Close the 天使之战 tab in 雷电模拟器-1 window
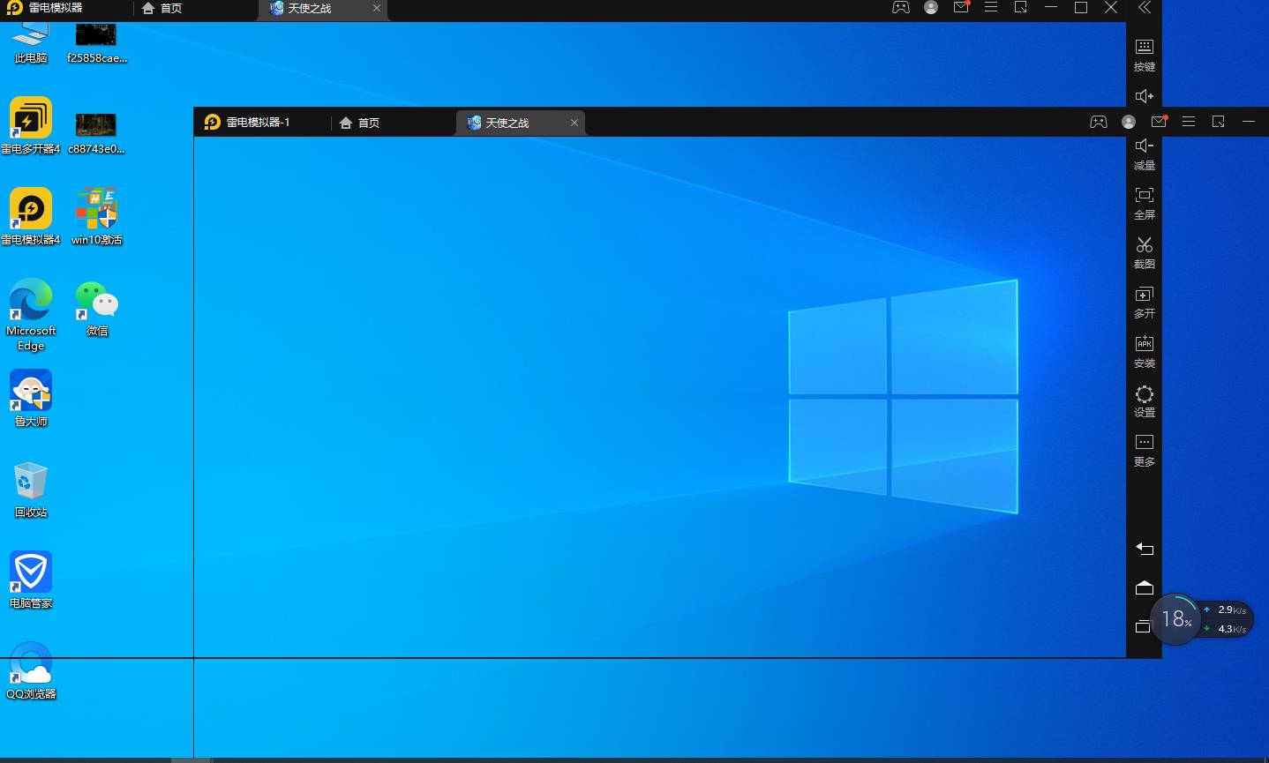This screenshot has height=763, width=1269. pos(574,123)
